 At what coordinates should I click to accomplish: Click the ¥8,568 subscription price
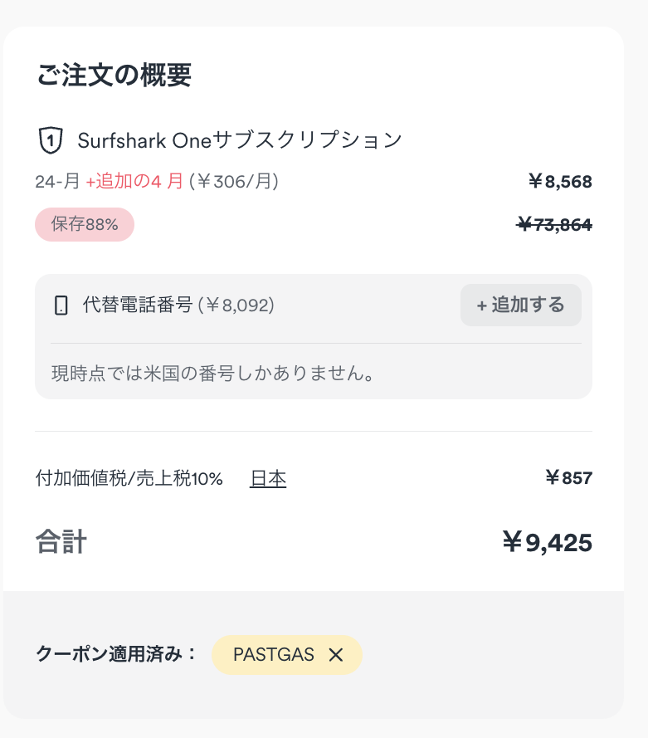[560, 182]
